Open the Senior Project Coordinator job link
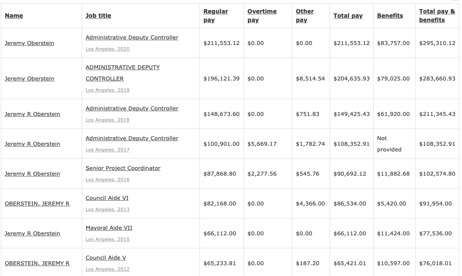 tap(123, 168)
